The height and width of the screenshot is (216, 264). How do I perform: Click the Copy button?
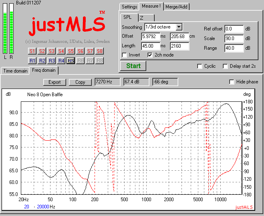[80, 82]
